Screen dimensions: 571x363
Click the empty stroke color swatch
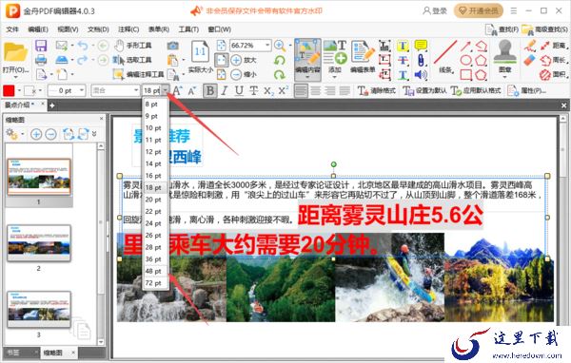pyautogui.click(x=30, y=90)
